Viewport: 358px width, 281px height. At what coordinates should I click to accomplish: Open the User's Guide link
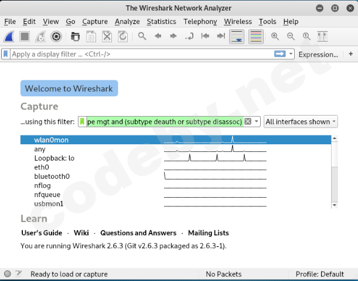[42, 233]
